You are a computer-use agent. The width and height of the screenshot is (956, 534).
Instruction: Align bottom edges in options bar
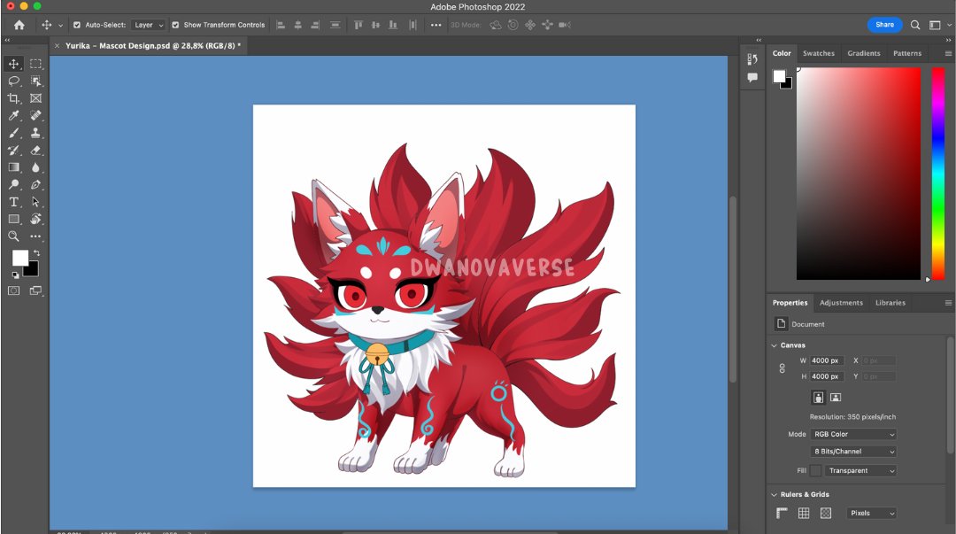click(x=393, y=25)
